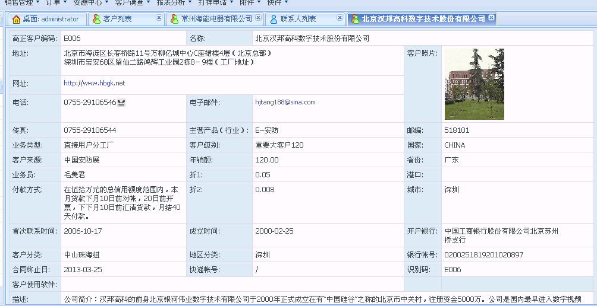Click founding date 2000-02-25
The height and width of the screenshot is (306, 597).
[274, 231]
